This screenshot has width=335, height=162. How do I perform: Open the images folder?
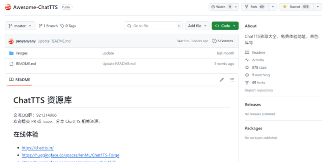(21, 53)
